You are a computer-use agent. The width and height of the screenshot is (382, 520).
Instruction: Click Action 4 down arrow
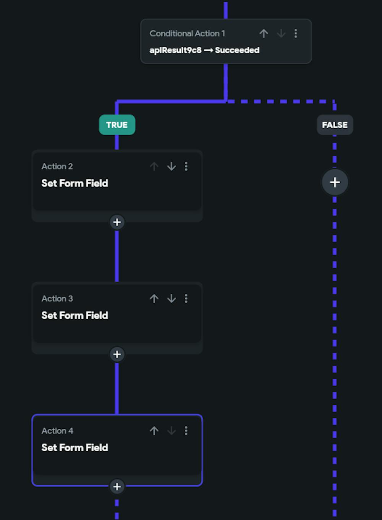click(x=172, y=431)
